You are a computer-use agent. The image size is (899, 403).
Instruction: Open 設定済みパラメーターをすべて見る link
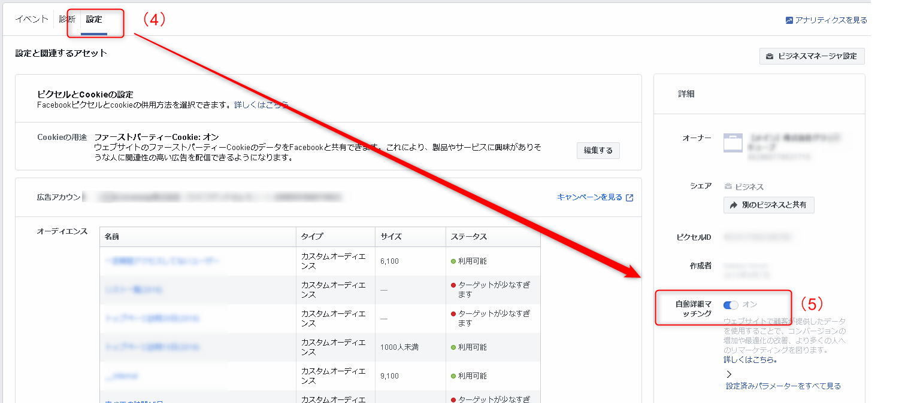783,386
